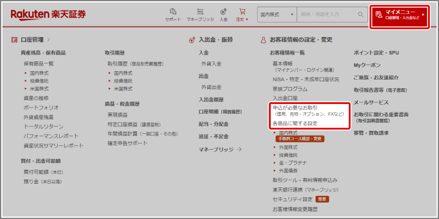Open 年間損益計算（一般口座・その他）
The height and width of the screenshot is (219, 439).
coord(143,134)
